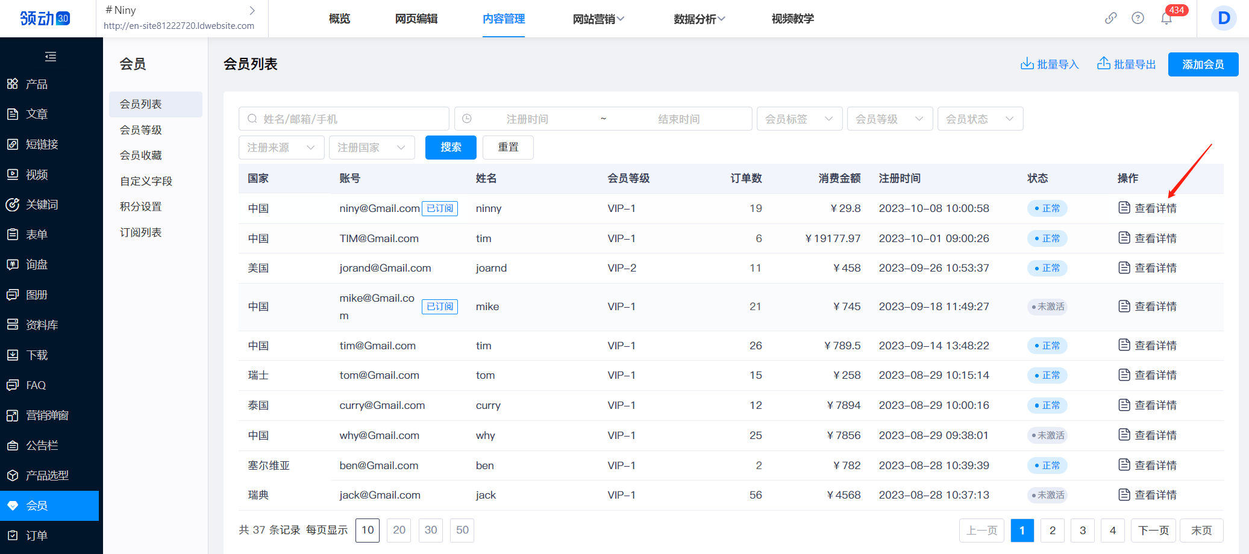Collapse the sidebar with the menu icon
This screenshot has width=1249, height=554.
(51, 57)
